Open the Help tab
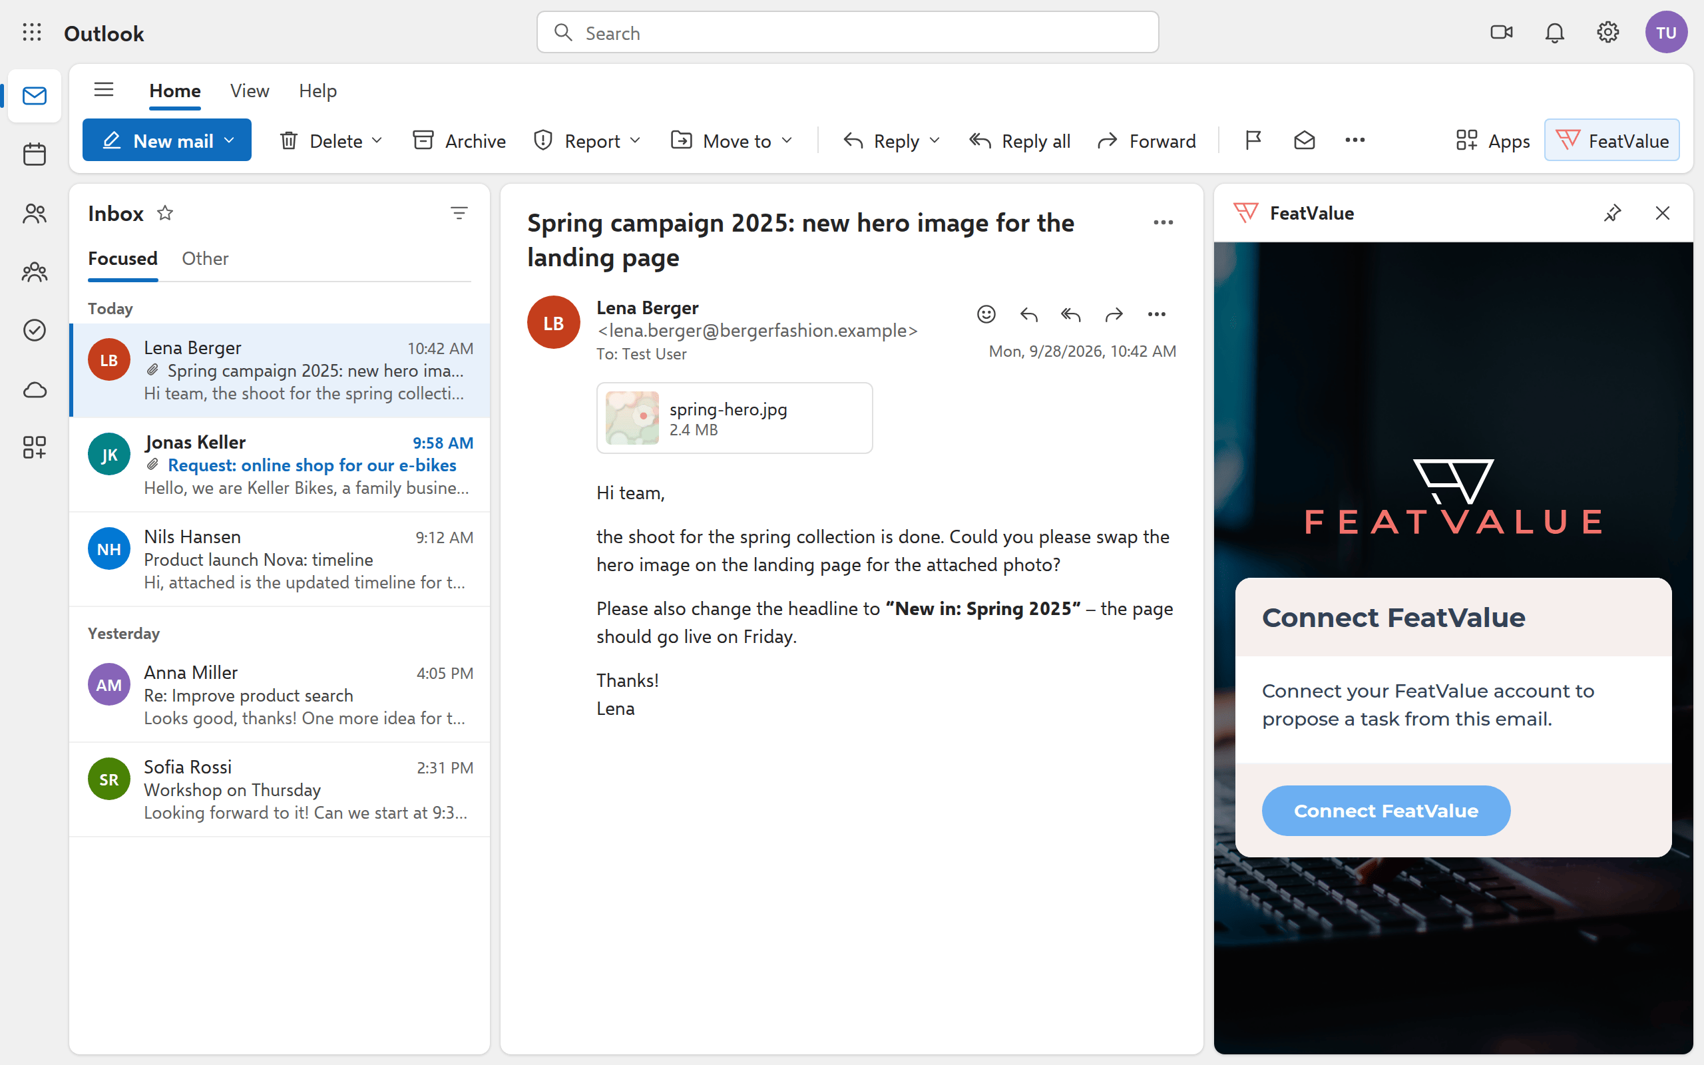The width and height of the screenshot is (1704, 1065). (318, 91)
